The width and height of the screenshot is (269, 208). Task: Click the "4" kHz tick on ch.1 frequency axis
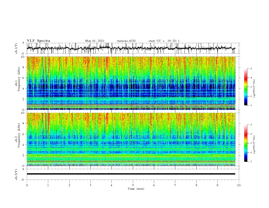(x=24, y=89)
